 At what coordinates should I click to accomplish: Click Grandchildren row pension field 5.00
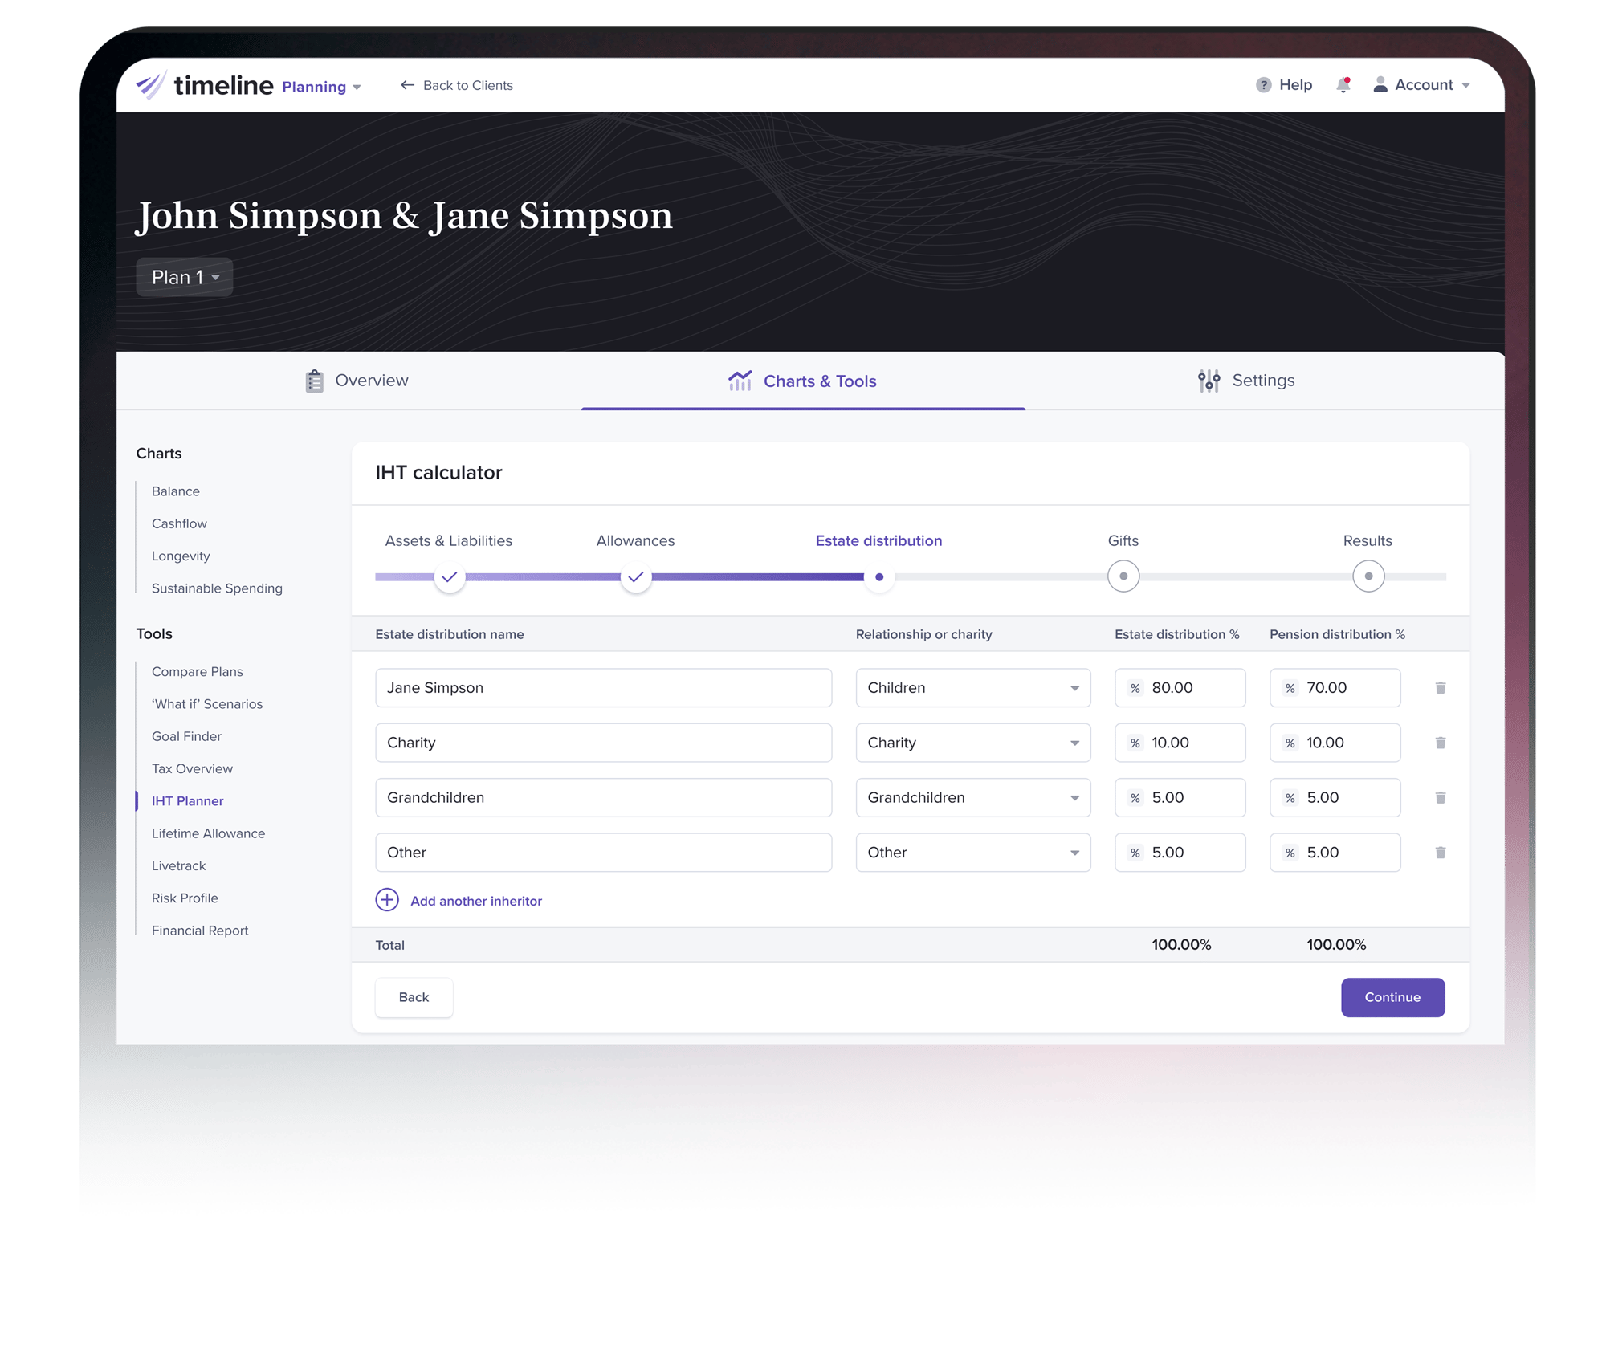click(1335, 797)
